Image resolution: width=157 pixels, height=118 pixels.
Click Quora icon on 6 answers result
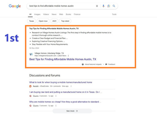[x=30, y=96]
